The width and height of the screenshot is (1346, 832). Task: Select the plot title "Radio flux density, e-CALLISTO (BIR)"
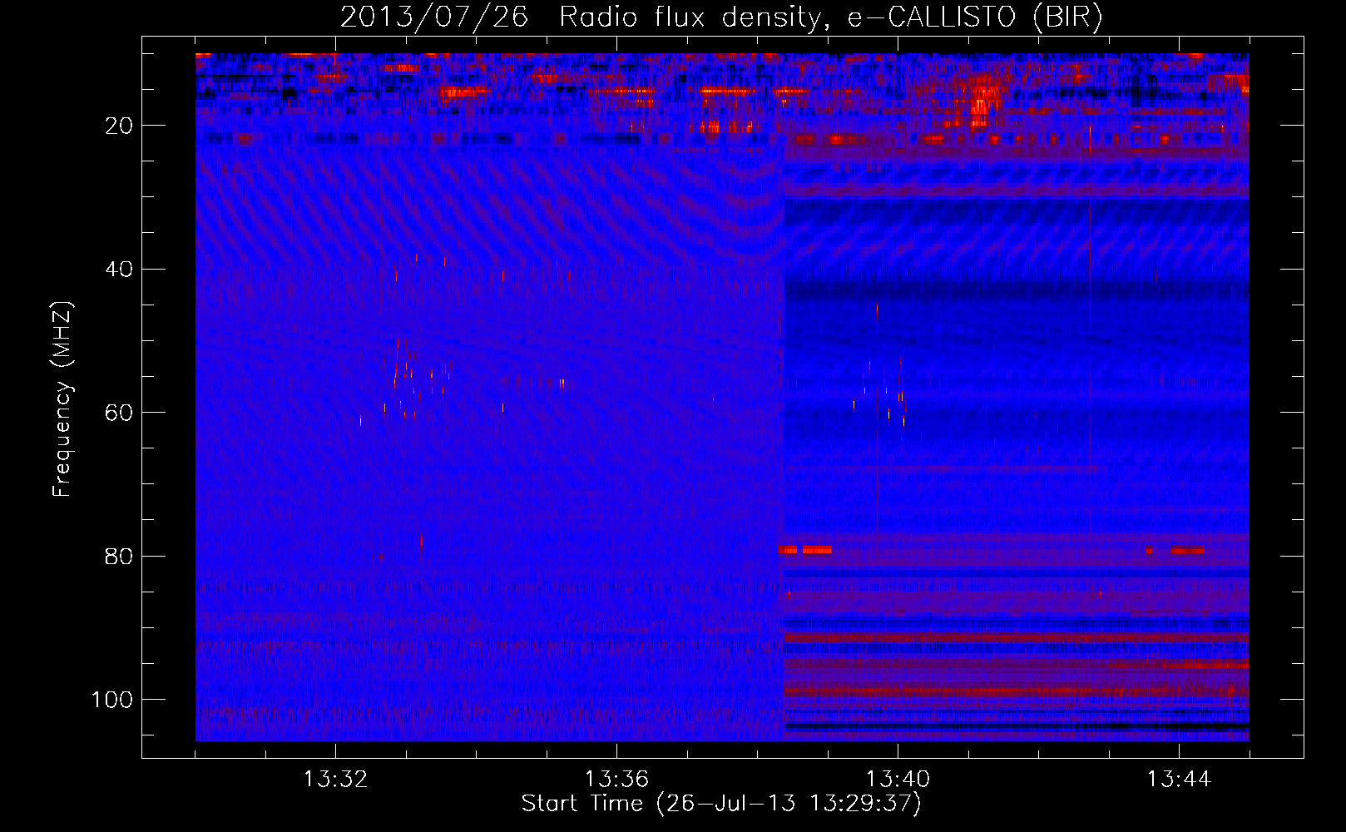[x=831, y=17]
